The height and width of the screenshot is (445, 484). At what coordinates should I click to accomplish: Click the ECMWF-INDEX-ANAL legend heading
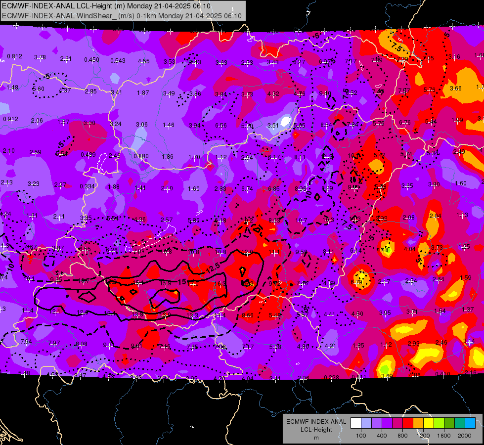pyautogui.click(x=316, y=422)
